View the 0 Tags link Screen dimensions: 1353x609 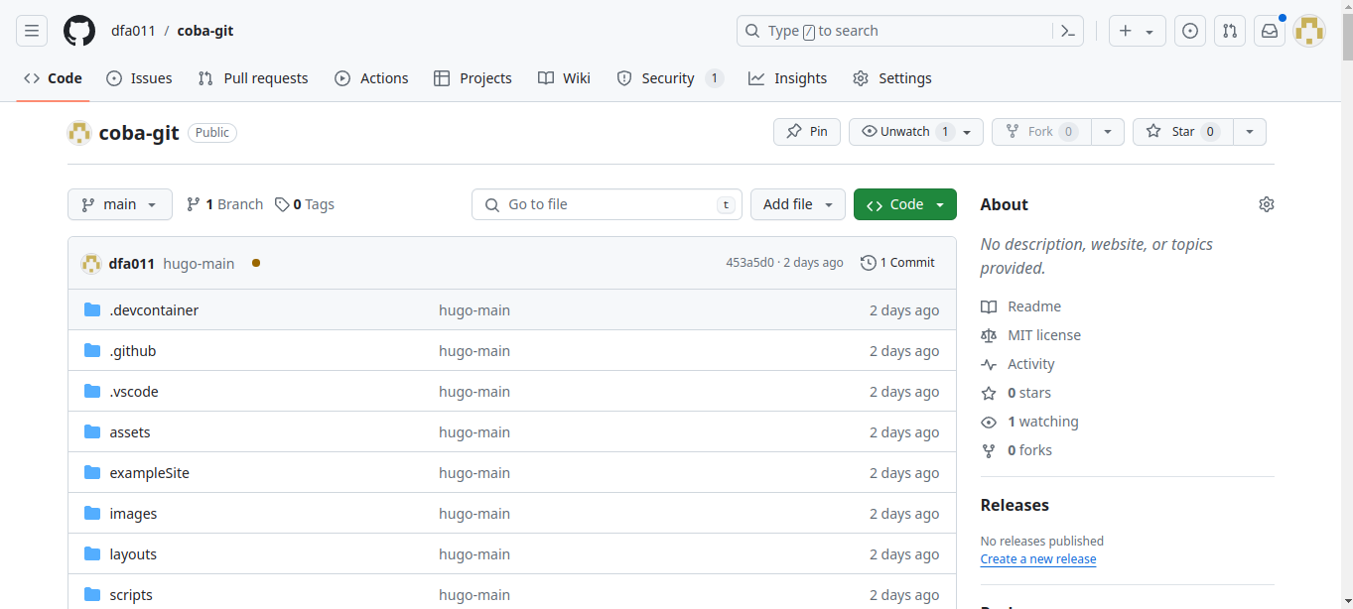coord(305,204)
